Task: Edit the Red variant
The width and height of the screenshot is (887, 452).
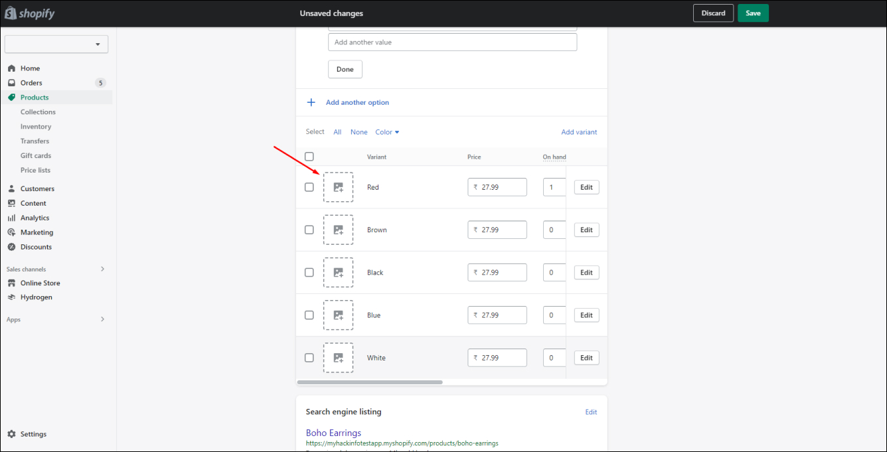Action: [x=586, y=187]
